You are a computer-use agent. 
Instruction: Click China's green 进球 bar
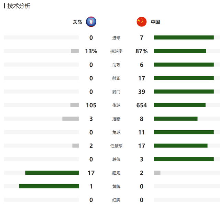click(184, 37)
